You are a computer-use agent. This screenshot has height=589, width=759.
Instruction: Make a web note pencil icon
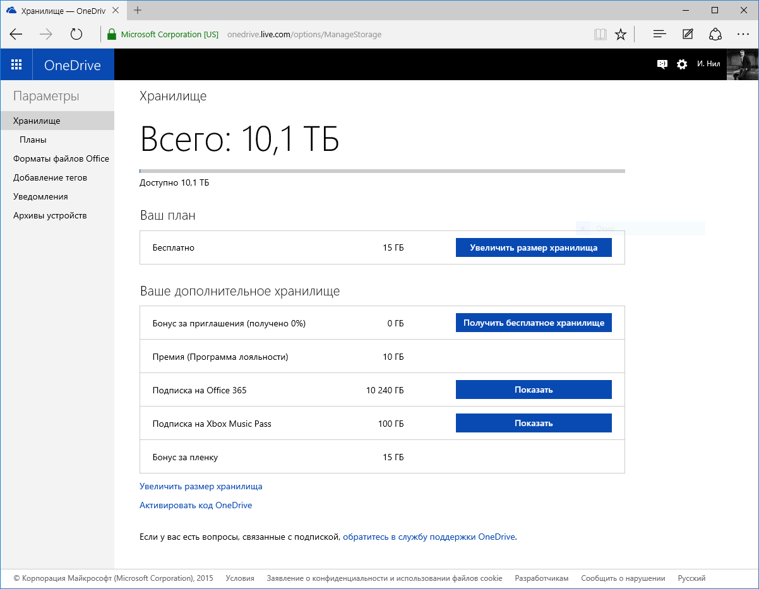coord(688,35)
